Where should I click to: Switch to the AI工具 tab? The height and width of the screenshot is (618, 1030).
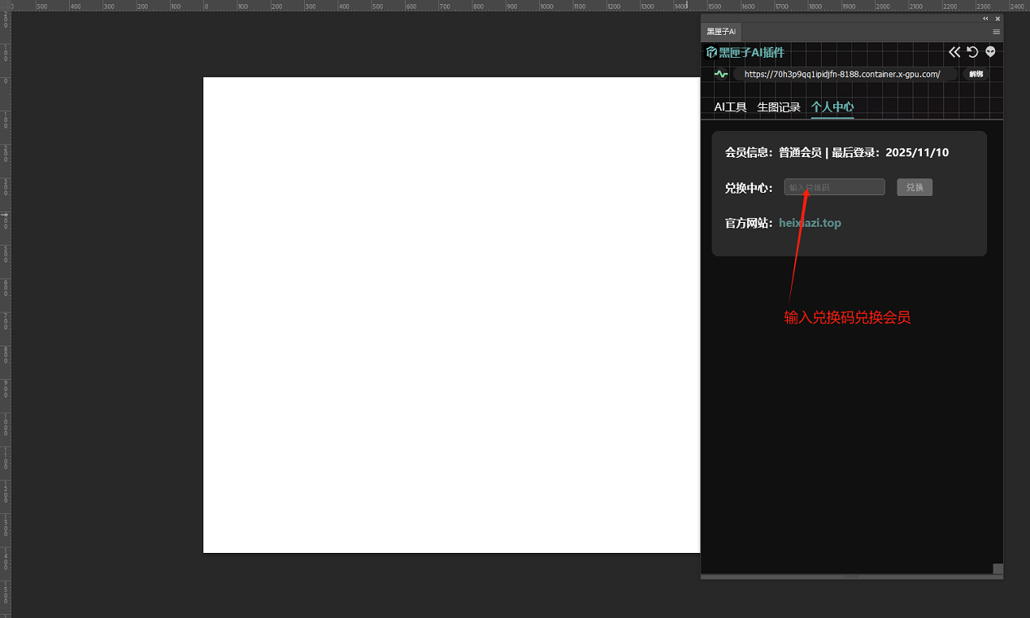coord(730,107)
